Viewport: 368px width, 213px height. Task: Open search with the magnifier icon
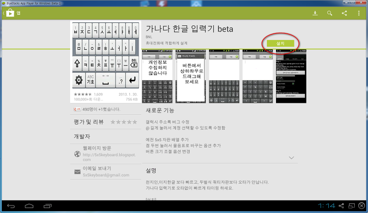pos(329,13)
